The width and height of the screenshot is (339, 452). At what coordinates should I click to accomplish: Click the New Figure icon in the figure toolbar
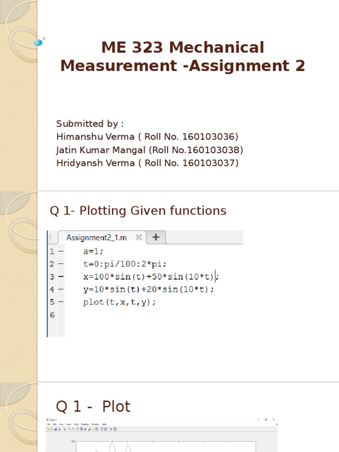click(x=47, y=429)
